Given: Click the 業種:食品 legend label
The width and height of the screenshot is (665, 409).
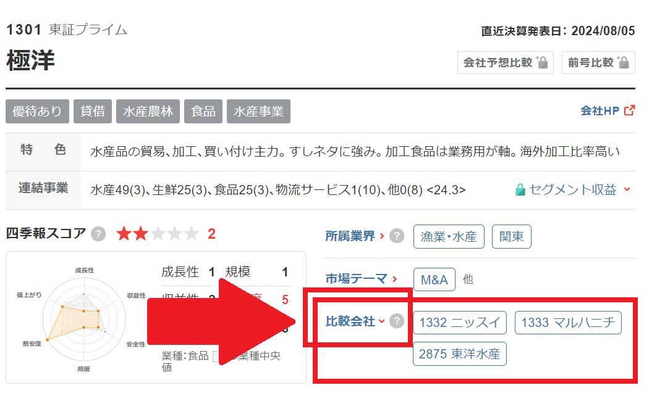Looking at the screenshot, I should tap(185, 356).
